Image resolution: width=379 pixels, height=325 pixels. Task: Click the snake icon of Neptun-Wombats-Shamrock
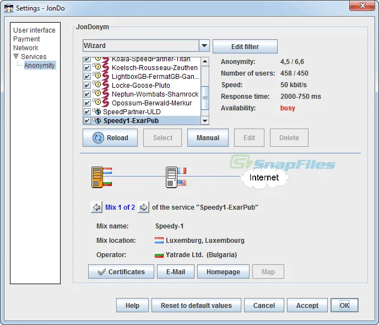[x=105, y=94]
